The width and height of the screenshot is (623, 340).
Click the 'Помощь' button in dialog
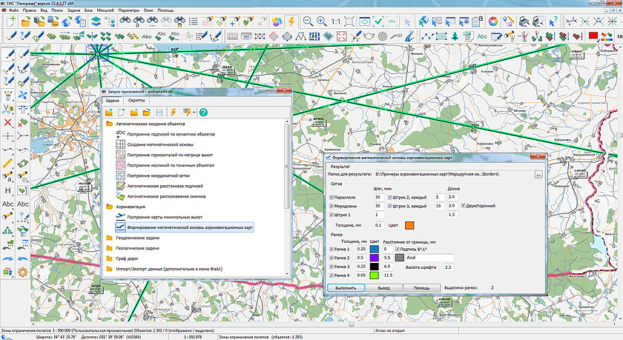pyautogui.click(x=421, y=287)
